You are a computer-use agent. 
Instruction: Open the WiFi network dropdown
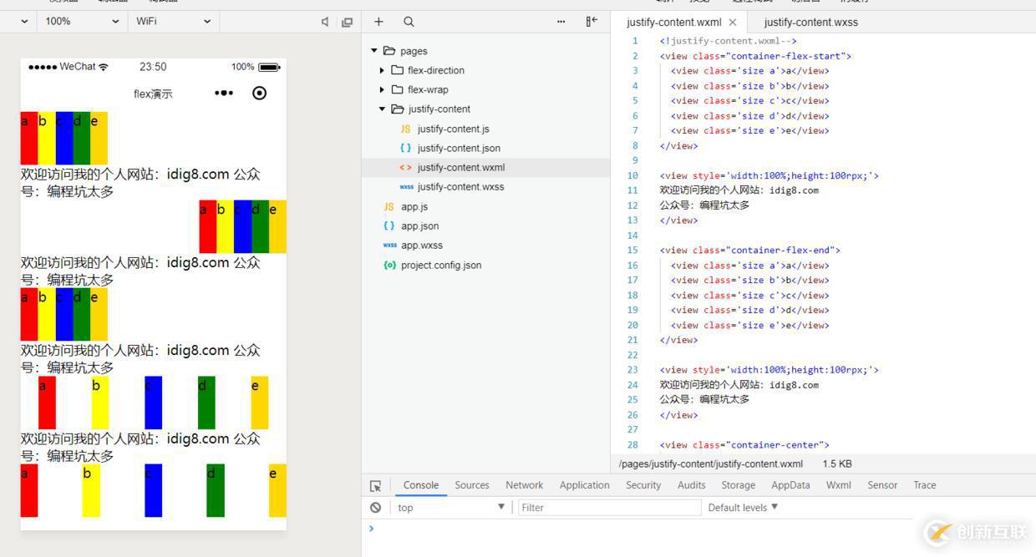173,21
